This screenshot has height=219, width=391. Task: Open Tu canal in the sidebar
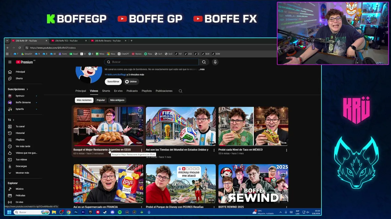(20, 127)
